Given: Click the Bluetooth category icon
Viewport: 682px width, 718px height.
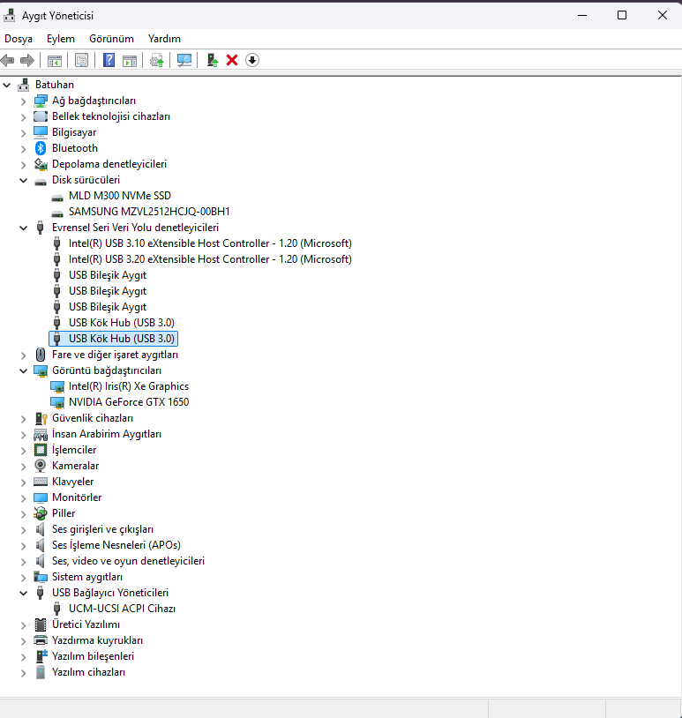Looking at the screenshot, I should [x=41, y=148].
